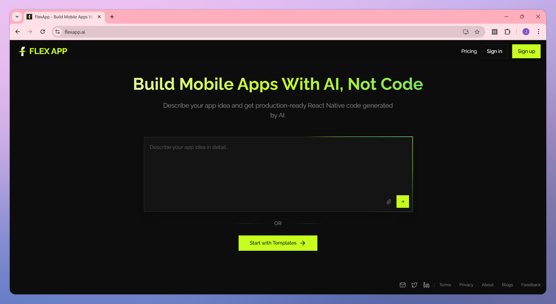556x304 pixels.
Task: Click the Sign up button
Action: click(526, 51)
